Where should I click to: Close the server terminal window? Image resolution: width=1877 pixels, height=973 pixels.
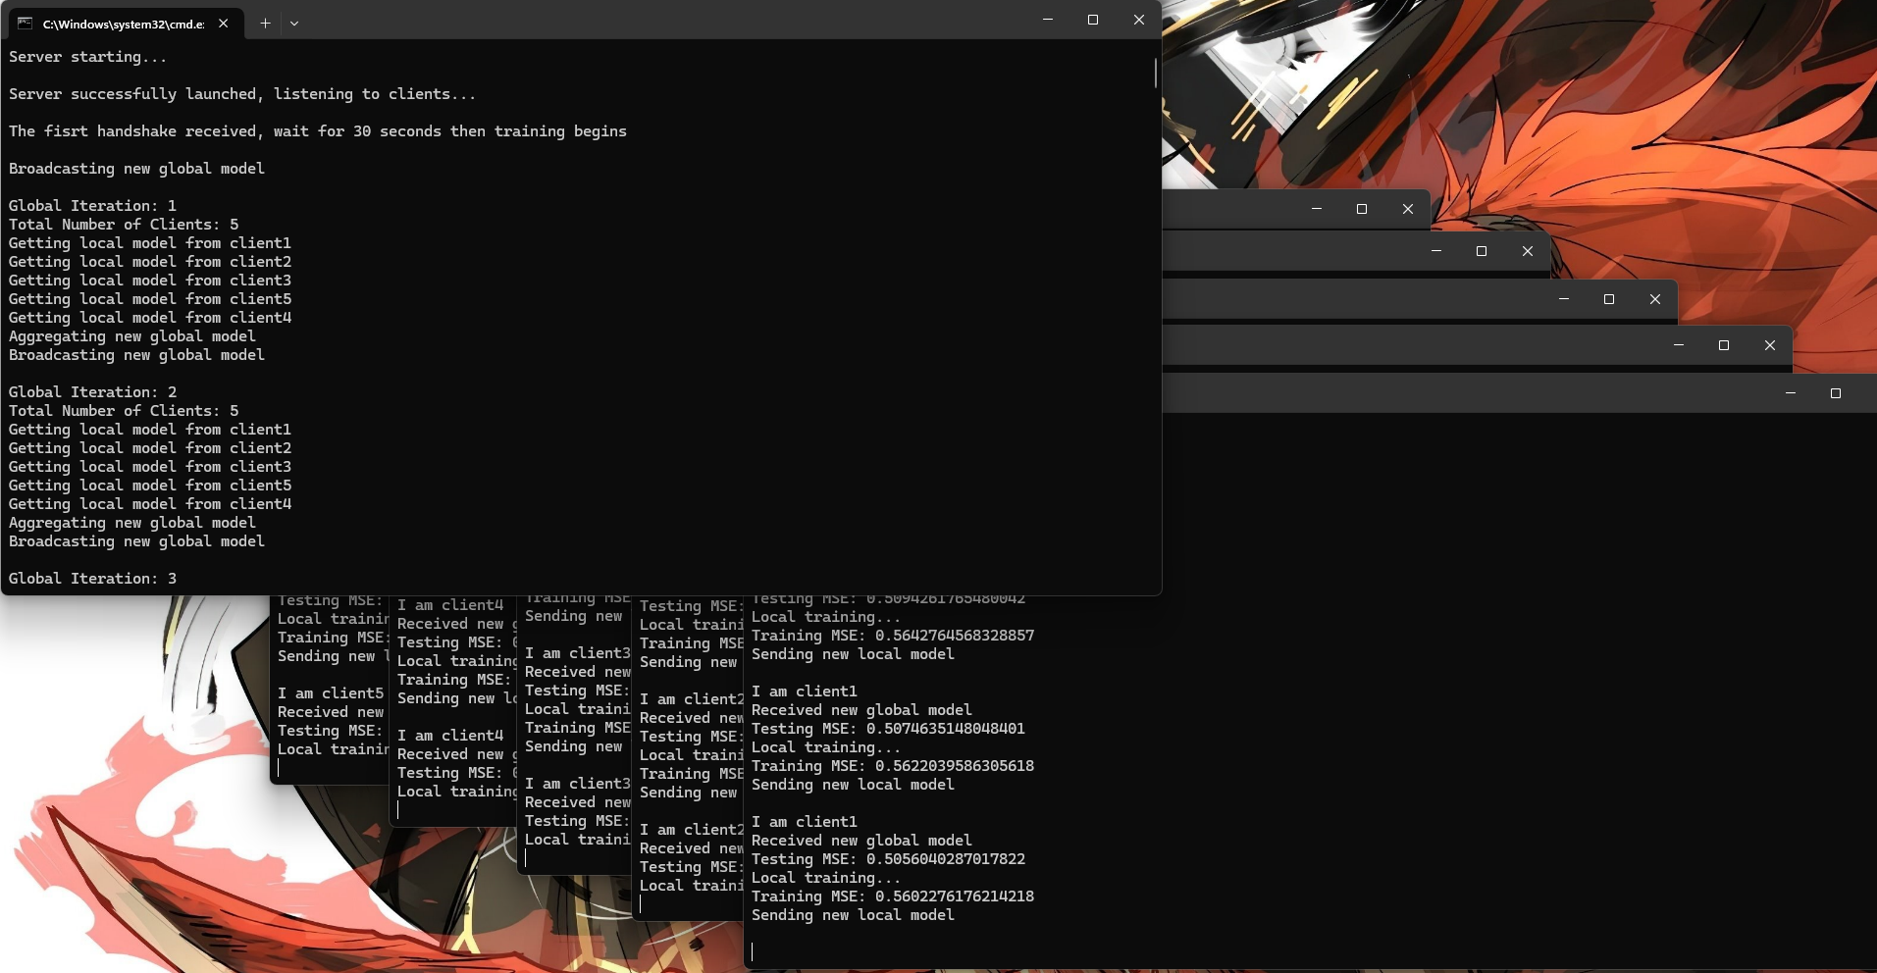point(1139,20)
